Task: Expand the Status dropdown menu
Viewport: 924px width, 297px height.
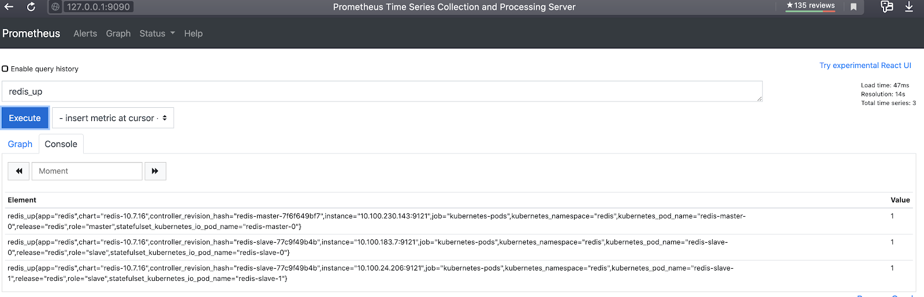Action: (x=157, y=33)
